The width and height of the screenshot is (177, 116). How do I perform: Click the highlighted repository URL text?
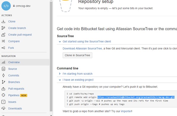coord(136,97)
